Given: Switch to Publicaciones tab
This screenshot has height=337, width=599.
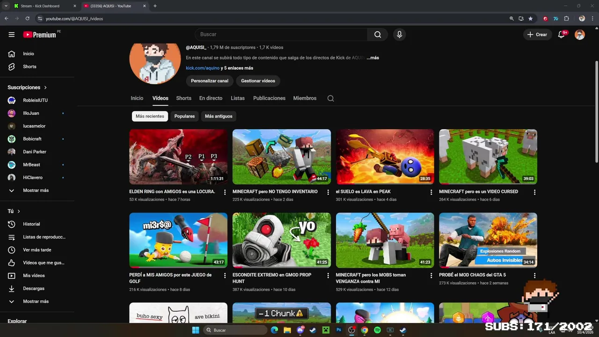Looking at the screenshot, I should point(269,98).
